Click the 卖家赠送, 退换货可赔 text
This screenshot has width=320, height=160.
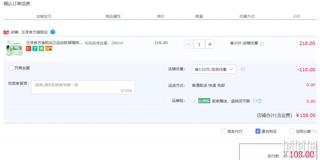(x=231, y=101)
